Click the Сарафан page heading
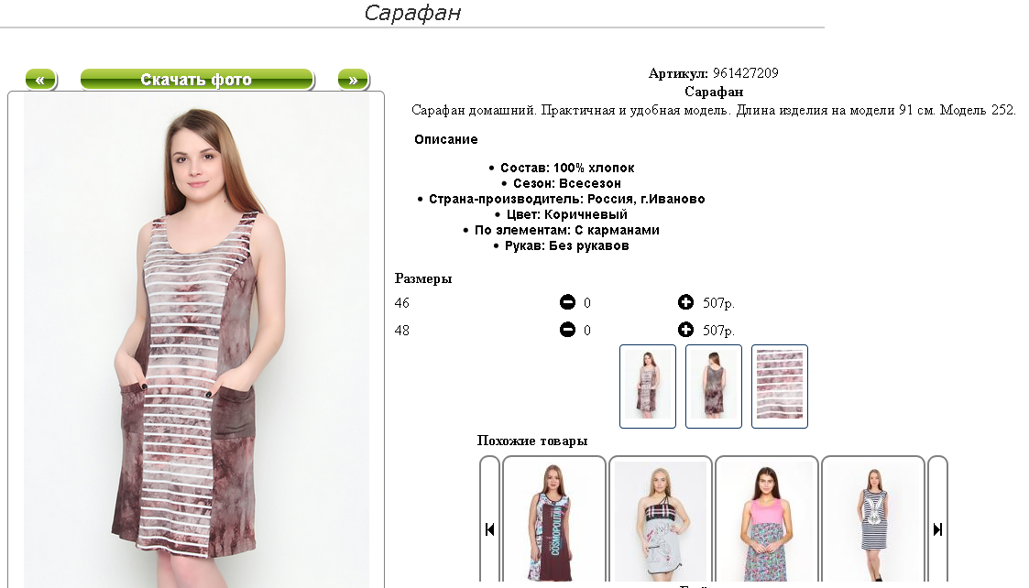Screen dimensions: 1029x588 (412, 13)
